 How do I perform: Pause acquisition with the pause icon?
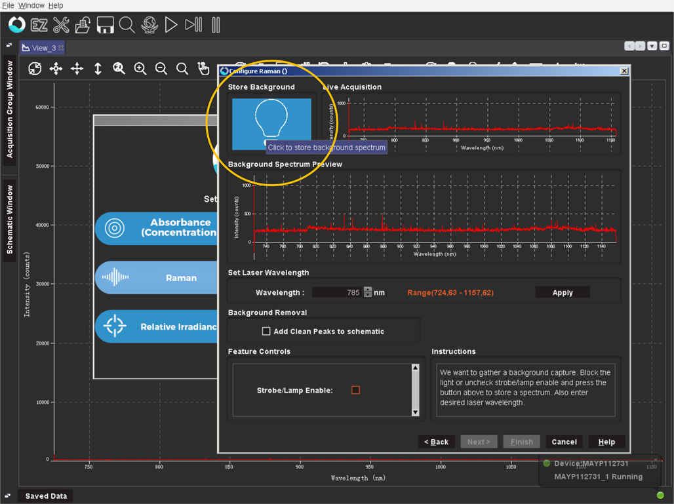(x=216, y=25)
